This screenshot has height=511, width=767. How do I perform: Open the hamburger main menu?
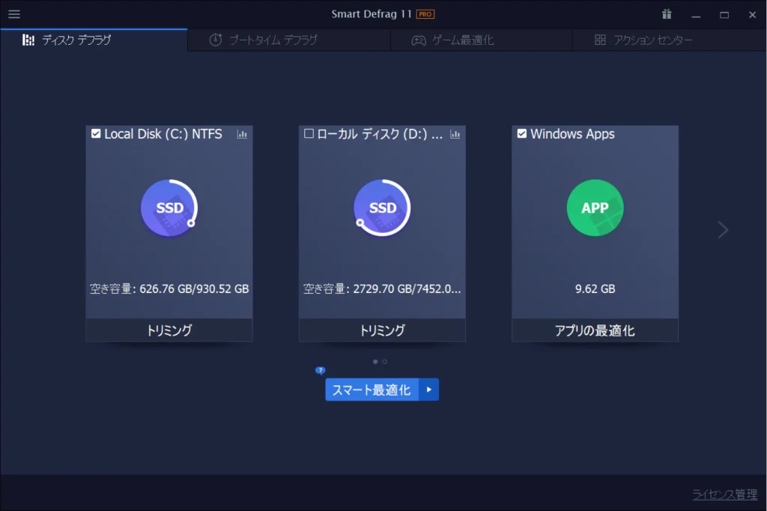14,13
